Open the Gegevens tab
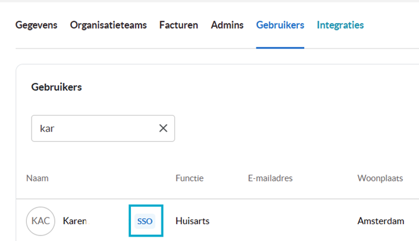Viewport: 419px width, 241px height. (37, 25)
